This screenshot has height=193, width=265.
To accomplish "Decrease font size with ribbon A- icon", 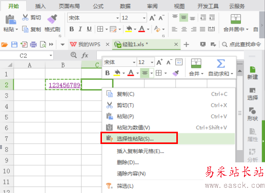I will pyautogui.click(x=161, y=18).
